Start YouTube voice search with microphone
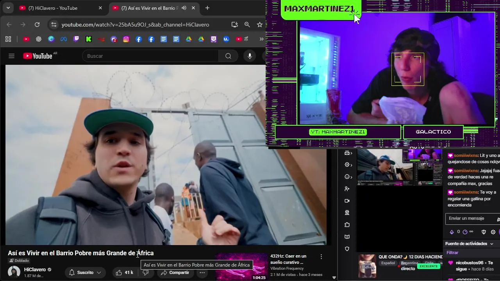Image resolution: width=500 pixels, height=281 pixels. [x=250, y=56]
